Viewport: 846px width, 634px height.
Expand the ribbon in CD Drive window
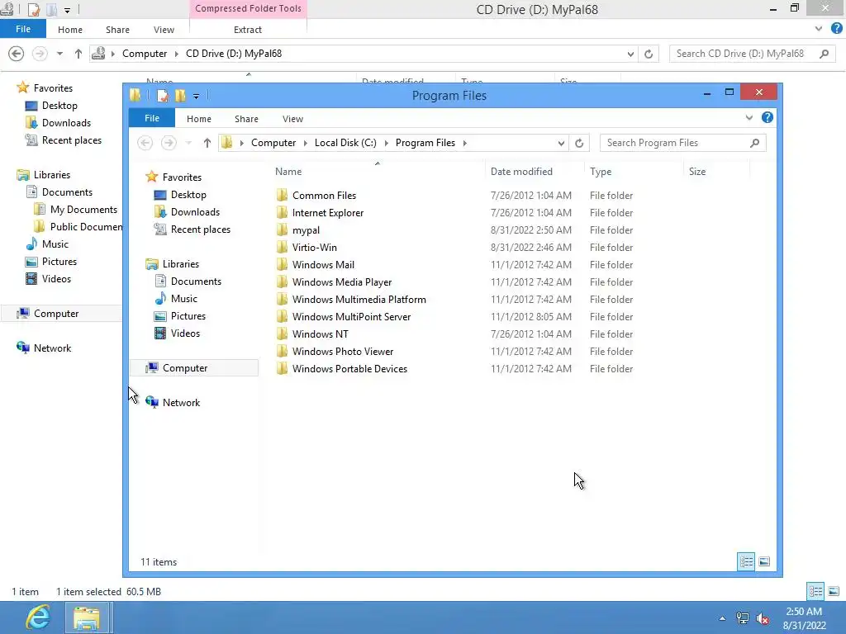[819, 29]
